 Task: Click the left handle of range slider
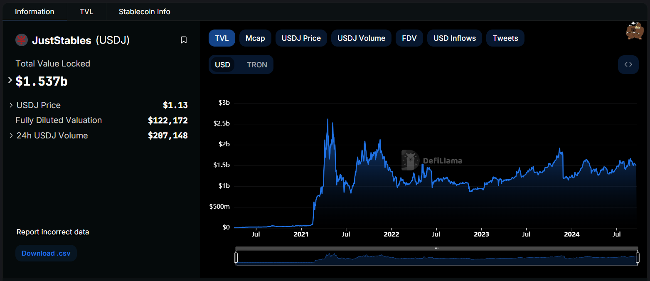(x=236, y=258)
